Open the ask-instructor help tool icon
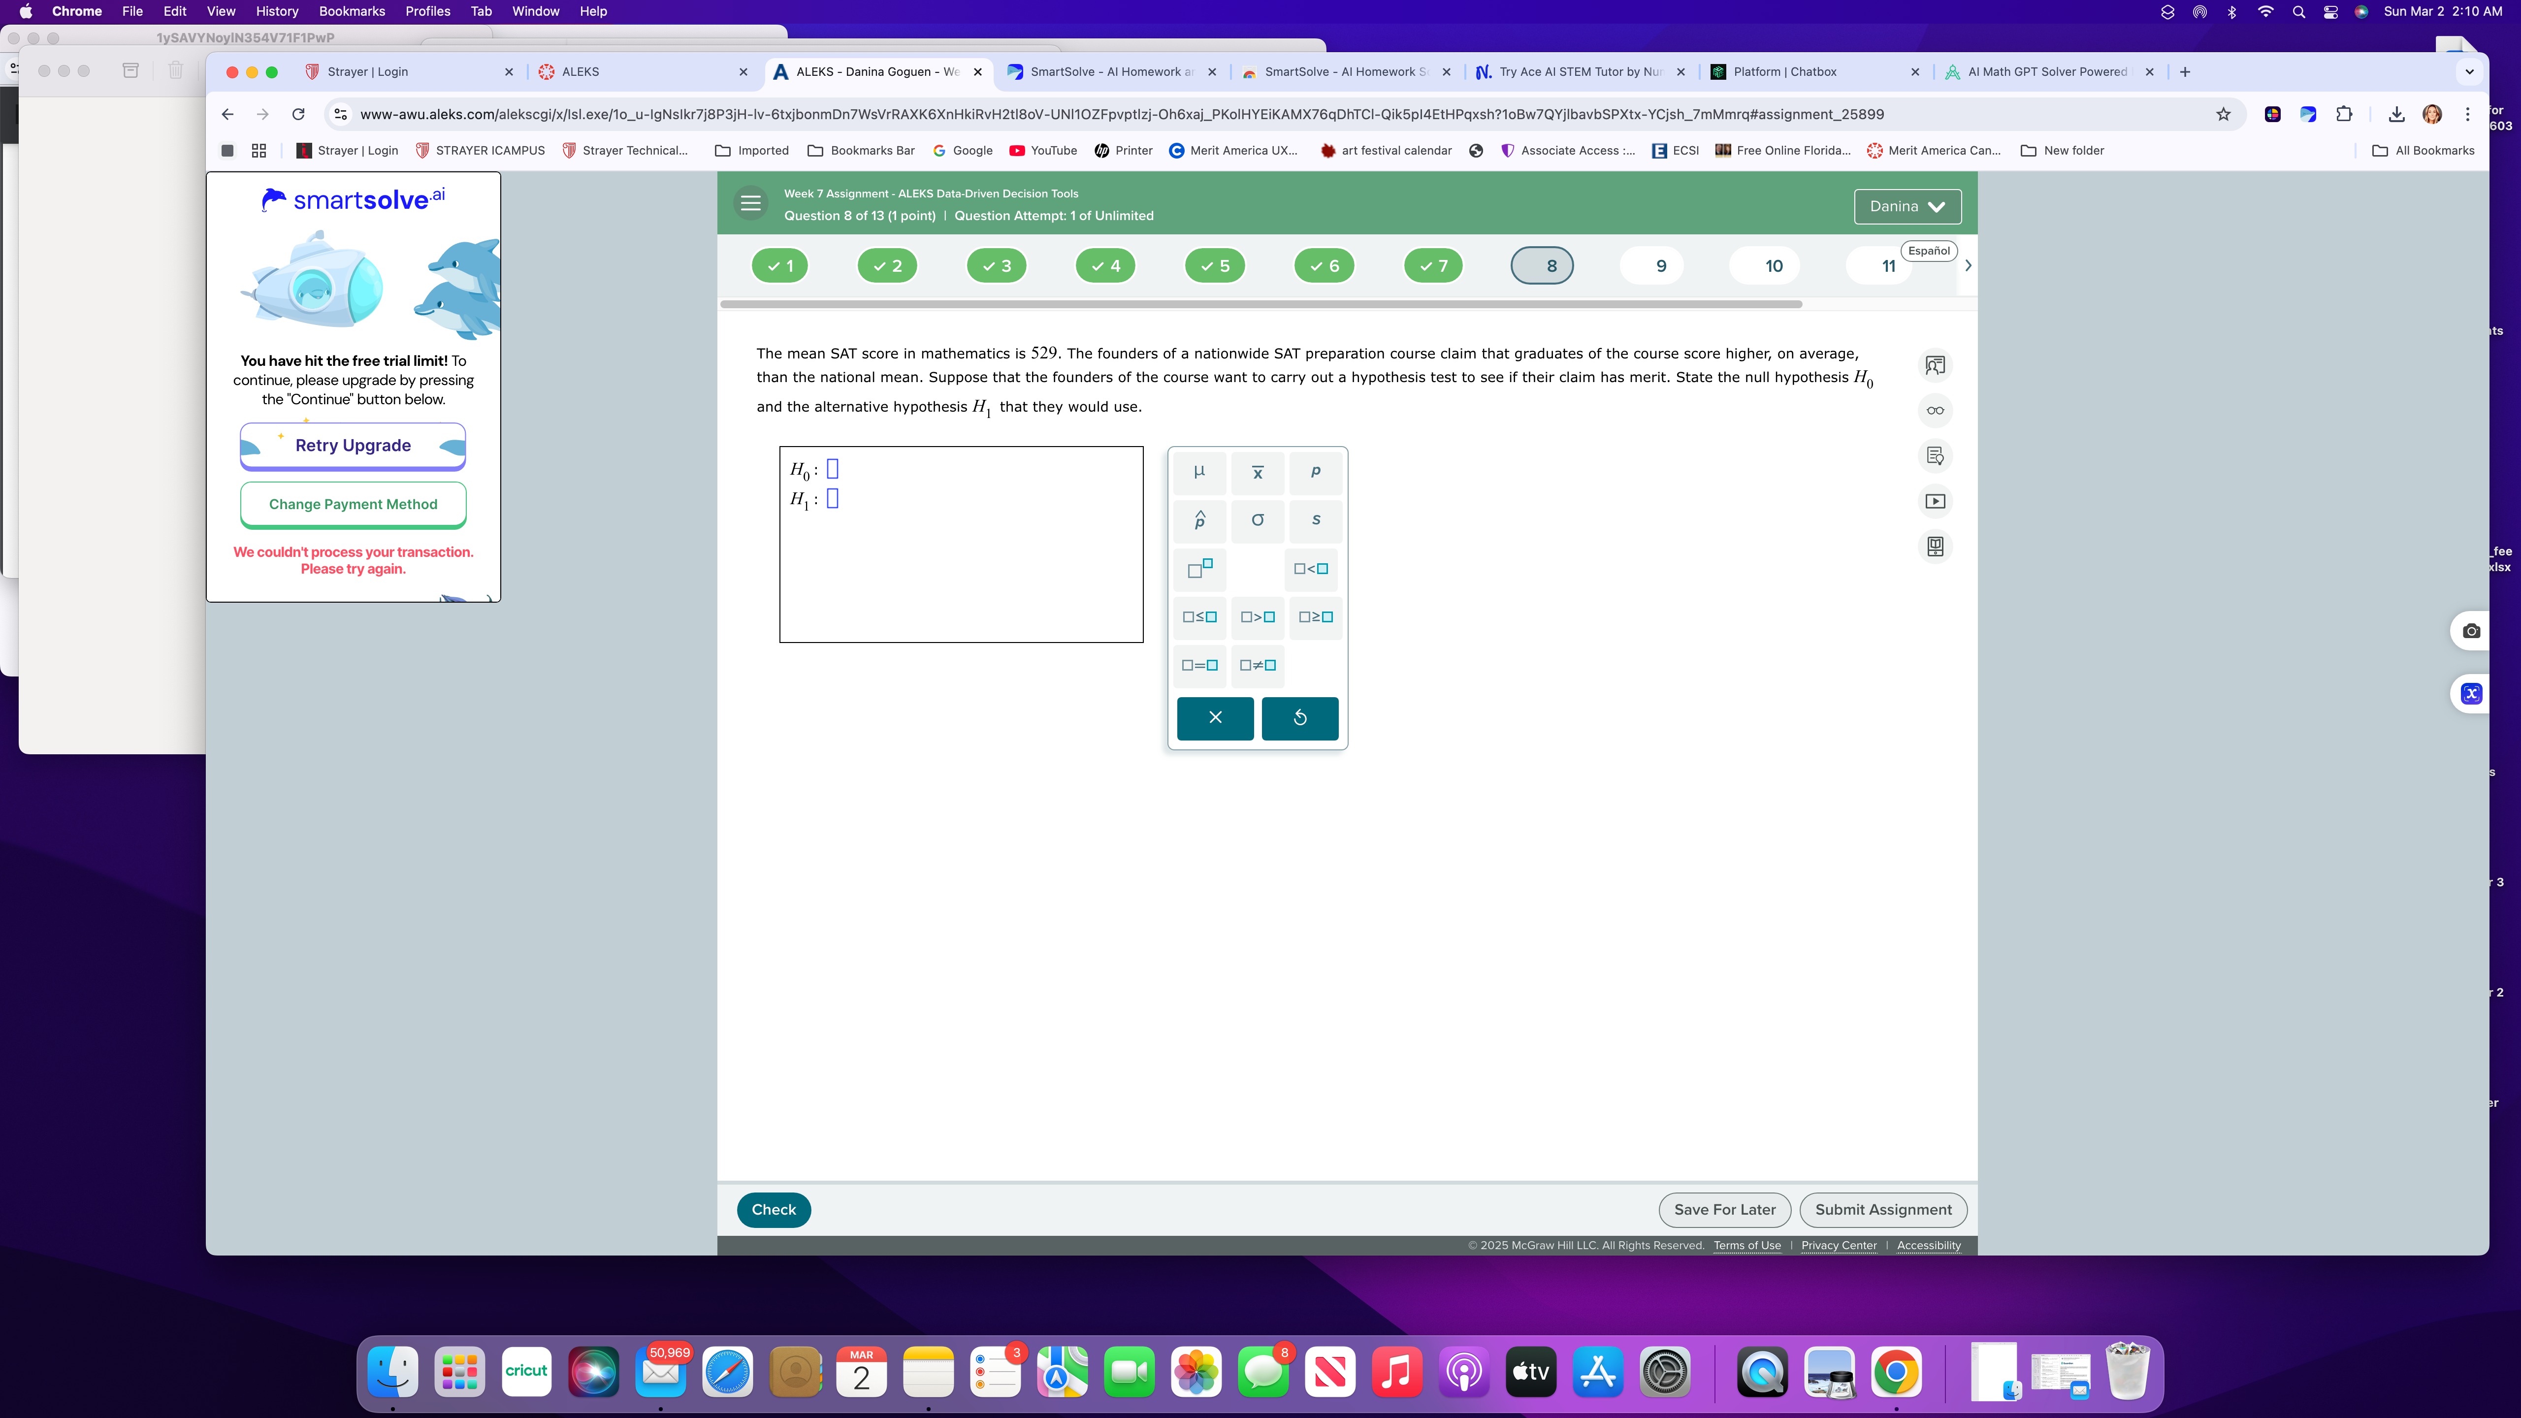The width and height of the screenshot is (2521, 1418). 1935,365
